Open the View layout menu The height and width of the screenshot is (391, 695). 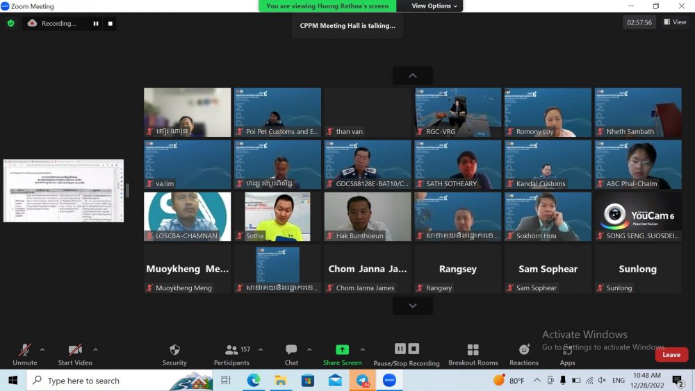(675, 22)
